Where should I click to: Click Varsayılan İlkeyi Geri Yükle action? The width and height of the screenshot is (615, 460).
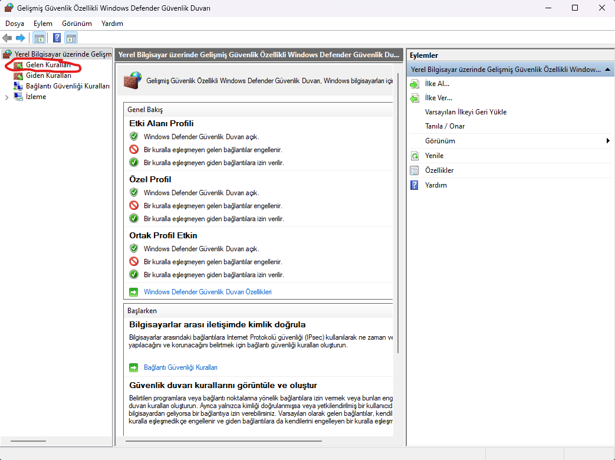466,112
